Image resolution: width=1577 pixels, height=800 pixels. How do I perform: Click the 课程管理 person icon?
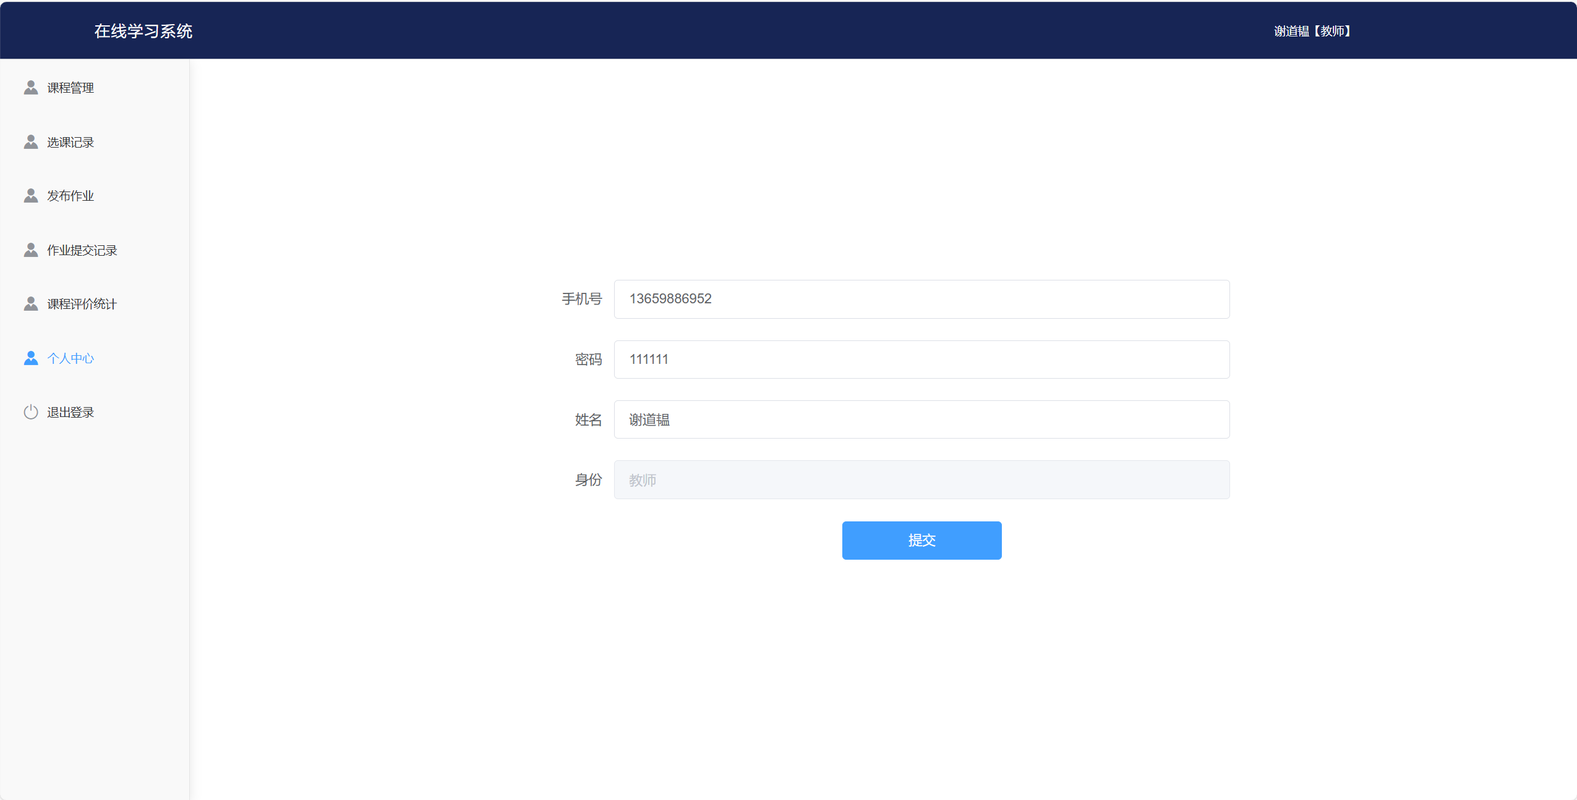[31, 87]
